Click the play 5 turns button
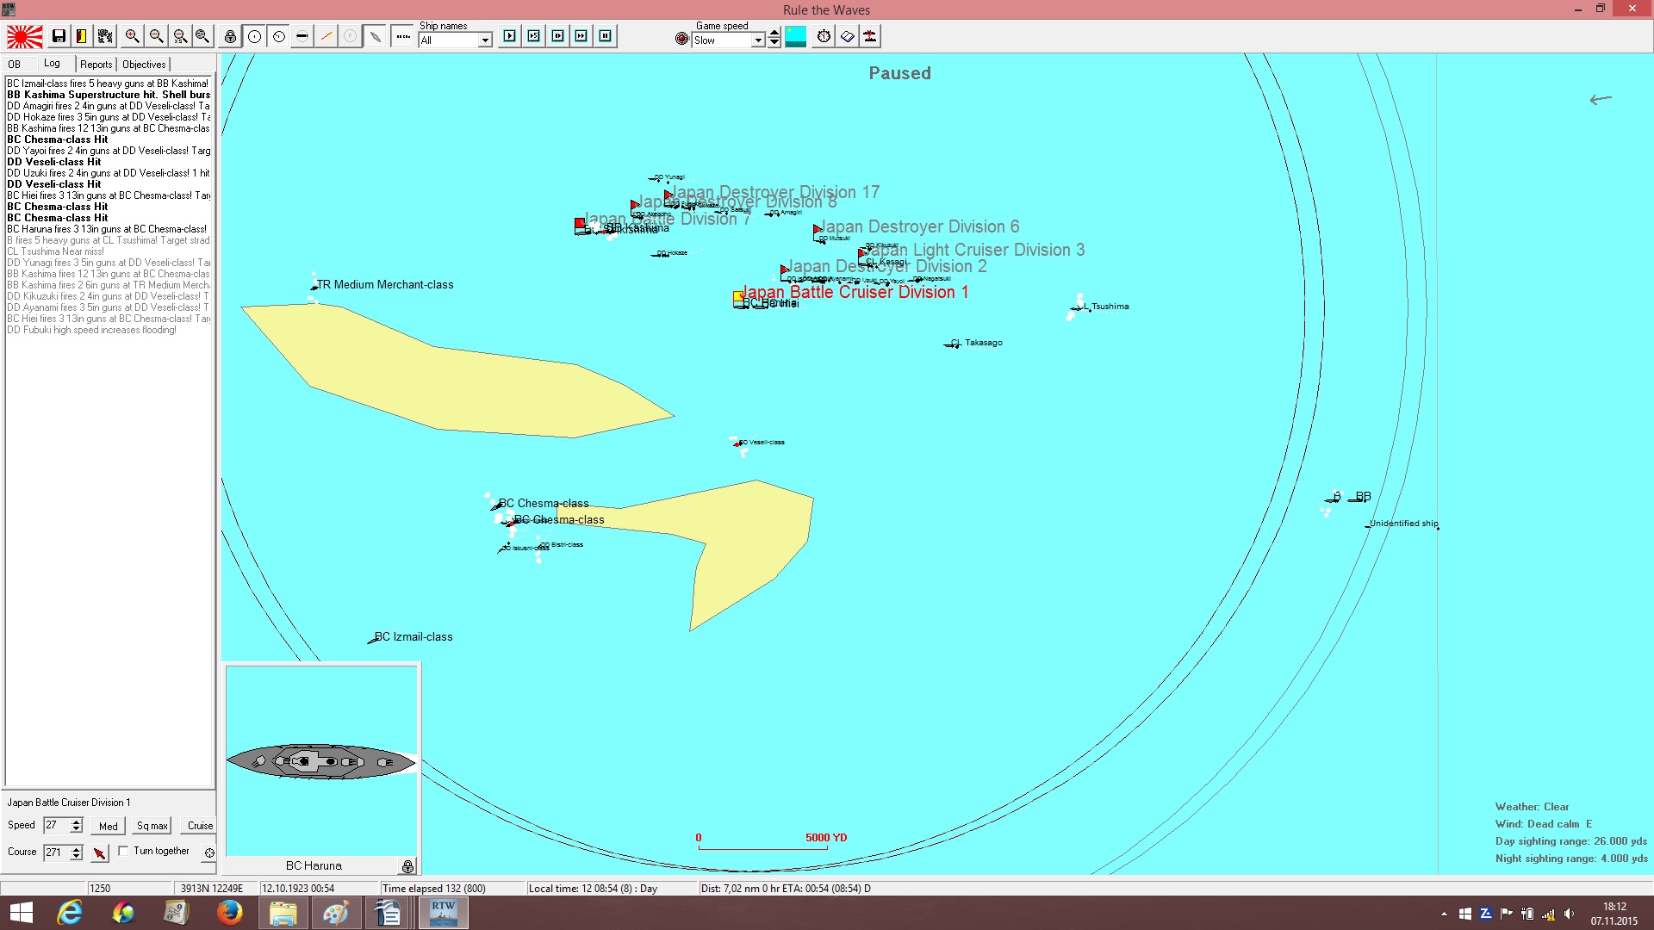 point(534,36)
